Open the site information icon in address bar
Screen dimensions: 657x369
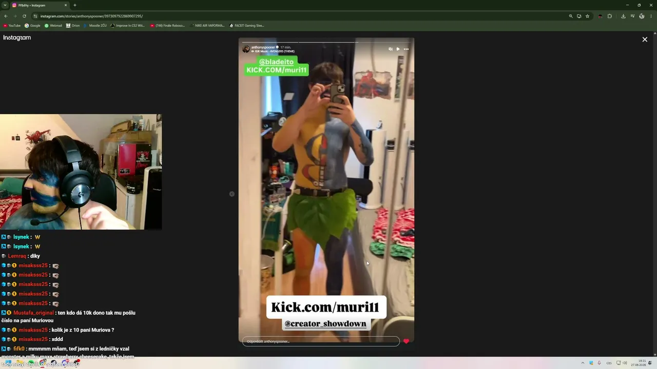(35, 16)
